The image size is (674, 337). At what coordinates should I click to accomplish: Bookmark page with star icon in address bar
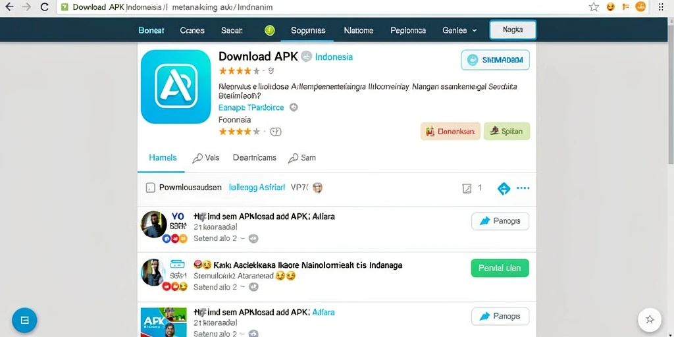594,7
